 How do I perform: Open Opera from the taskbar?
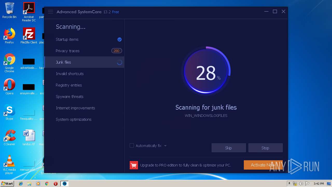point(56,184)
